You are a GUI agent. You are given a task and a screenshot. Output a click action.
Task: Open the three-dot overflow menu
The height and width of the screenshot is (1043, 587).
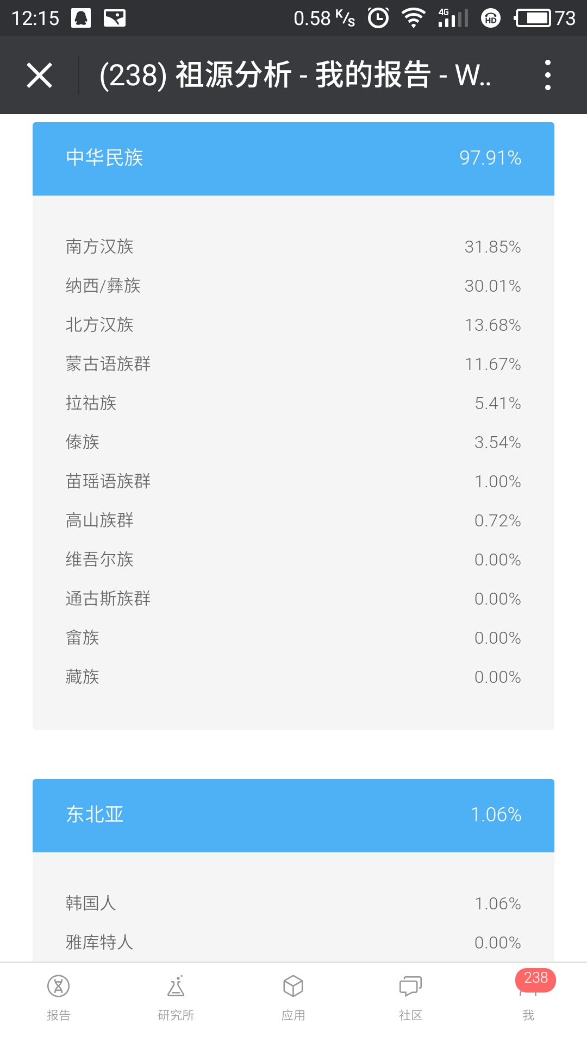(547, 75)
